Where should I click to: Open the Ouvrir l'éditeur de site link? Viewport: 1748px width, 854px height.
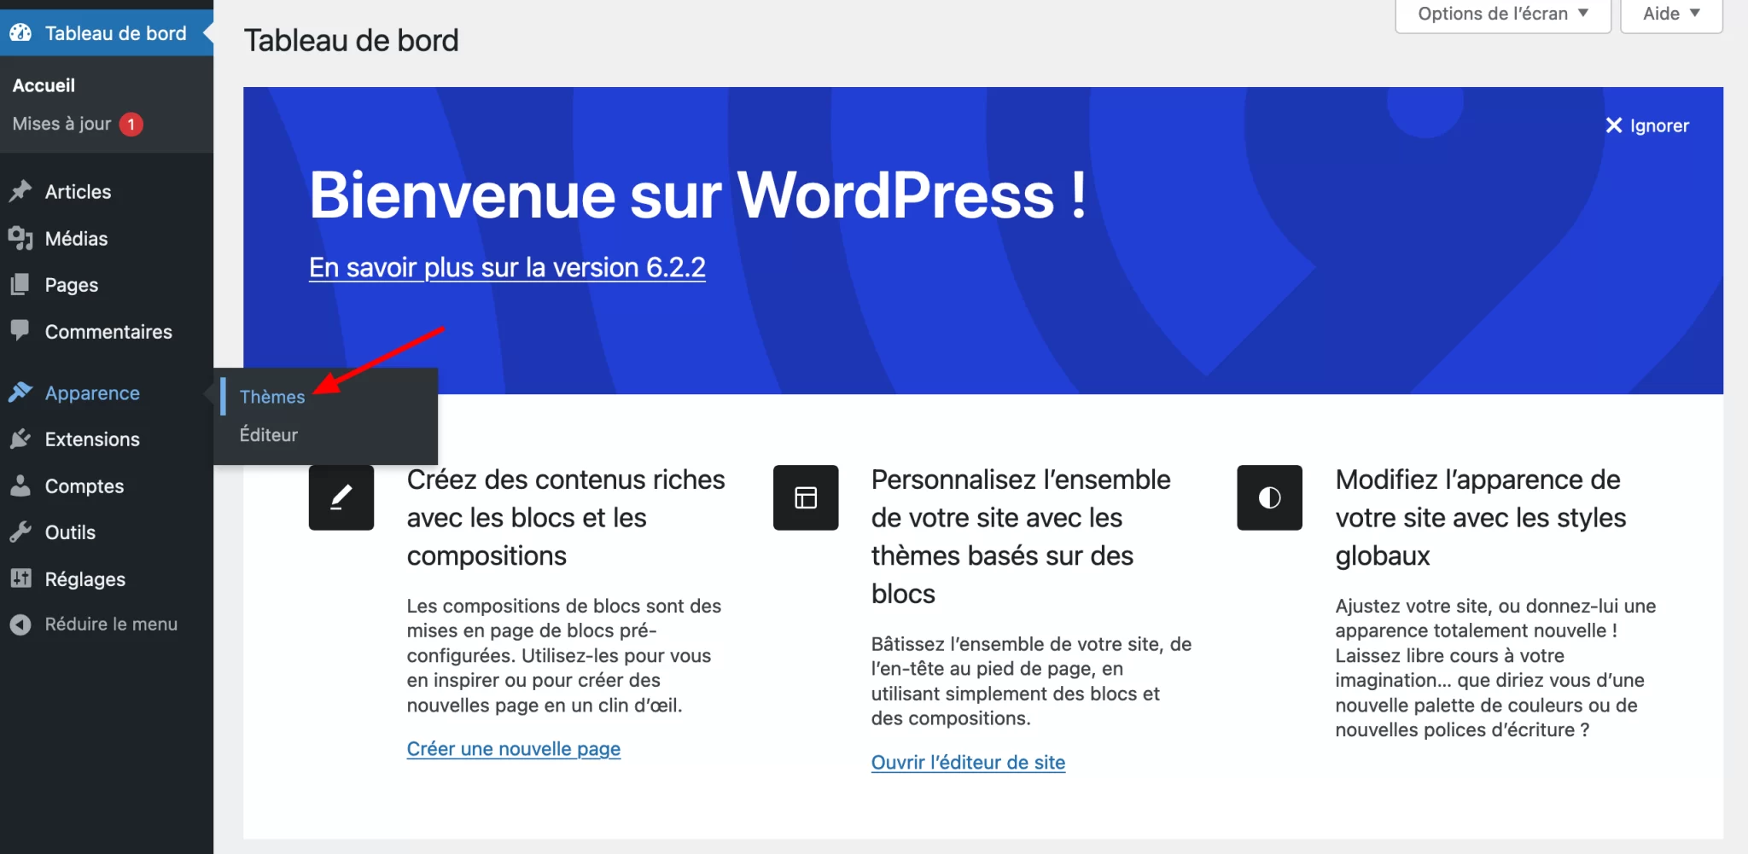(x=968, y=763)
